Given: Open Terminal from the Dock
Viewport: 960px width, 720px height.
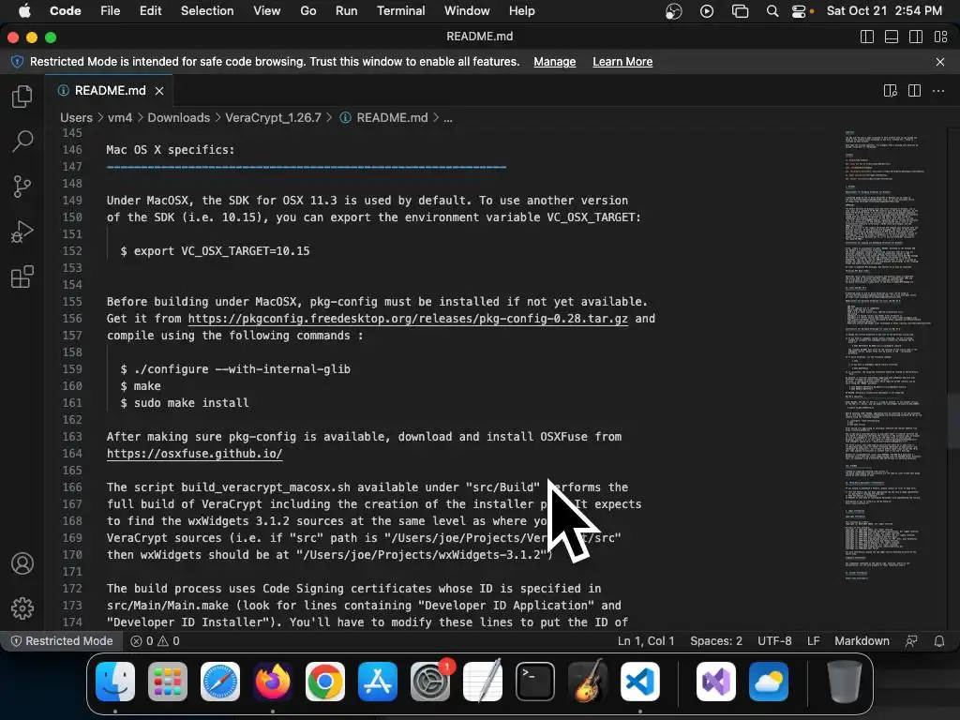Looking at the screenshot, I should pyautogui.click(x=535, y=682).
